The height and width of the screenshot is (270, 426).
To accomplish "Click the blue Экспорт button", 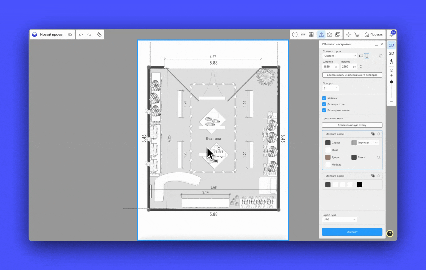I will (352, 232).
